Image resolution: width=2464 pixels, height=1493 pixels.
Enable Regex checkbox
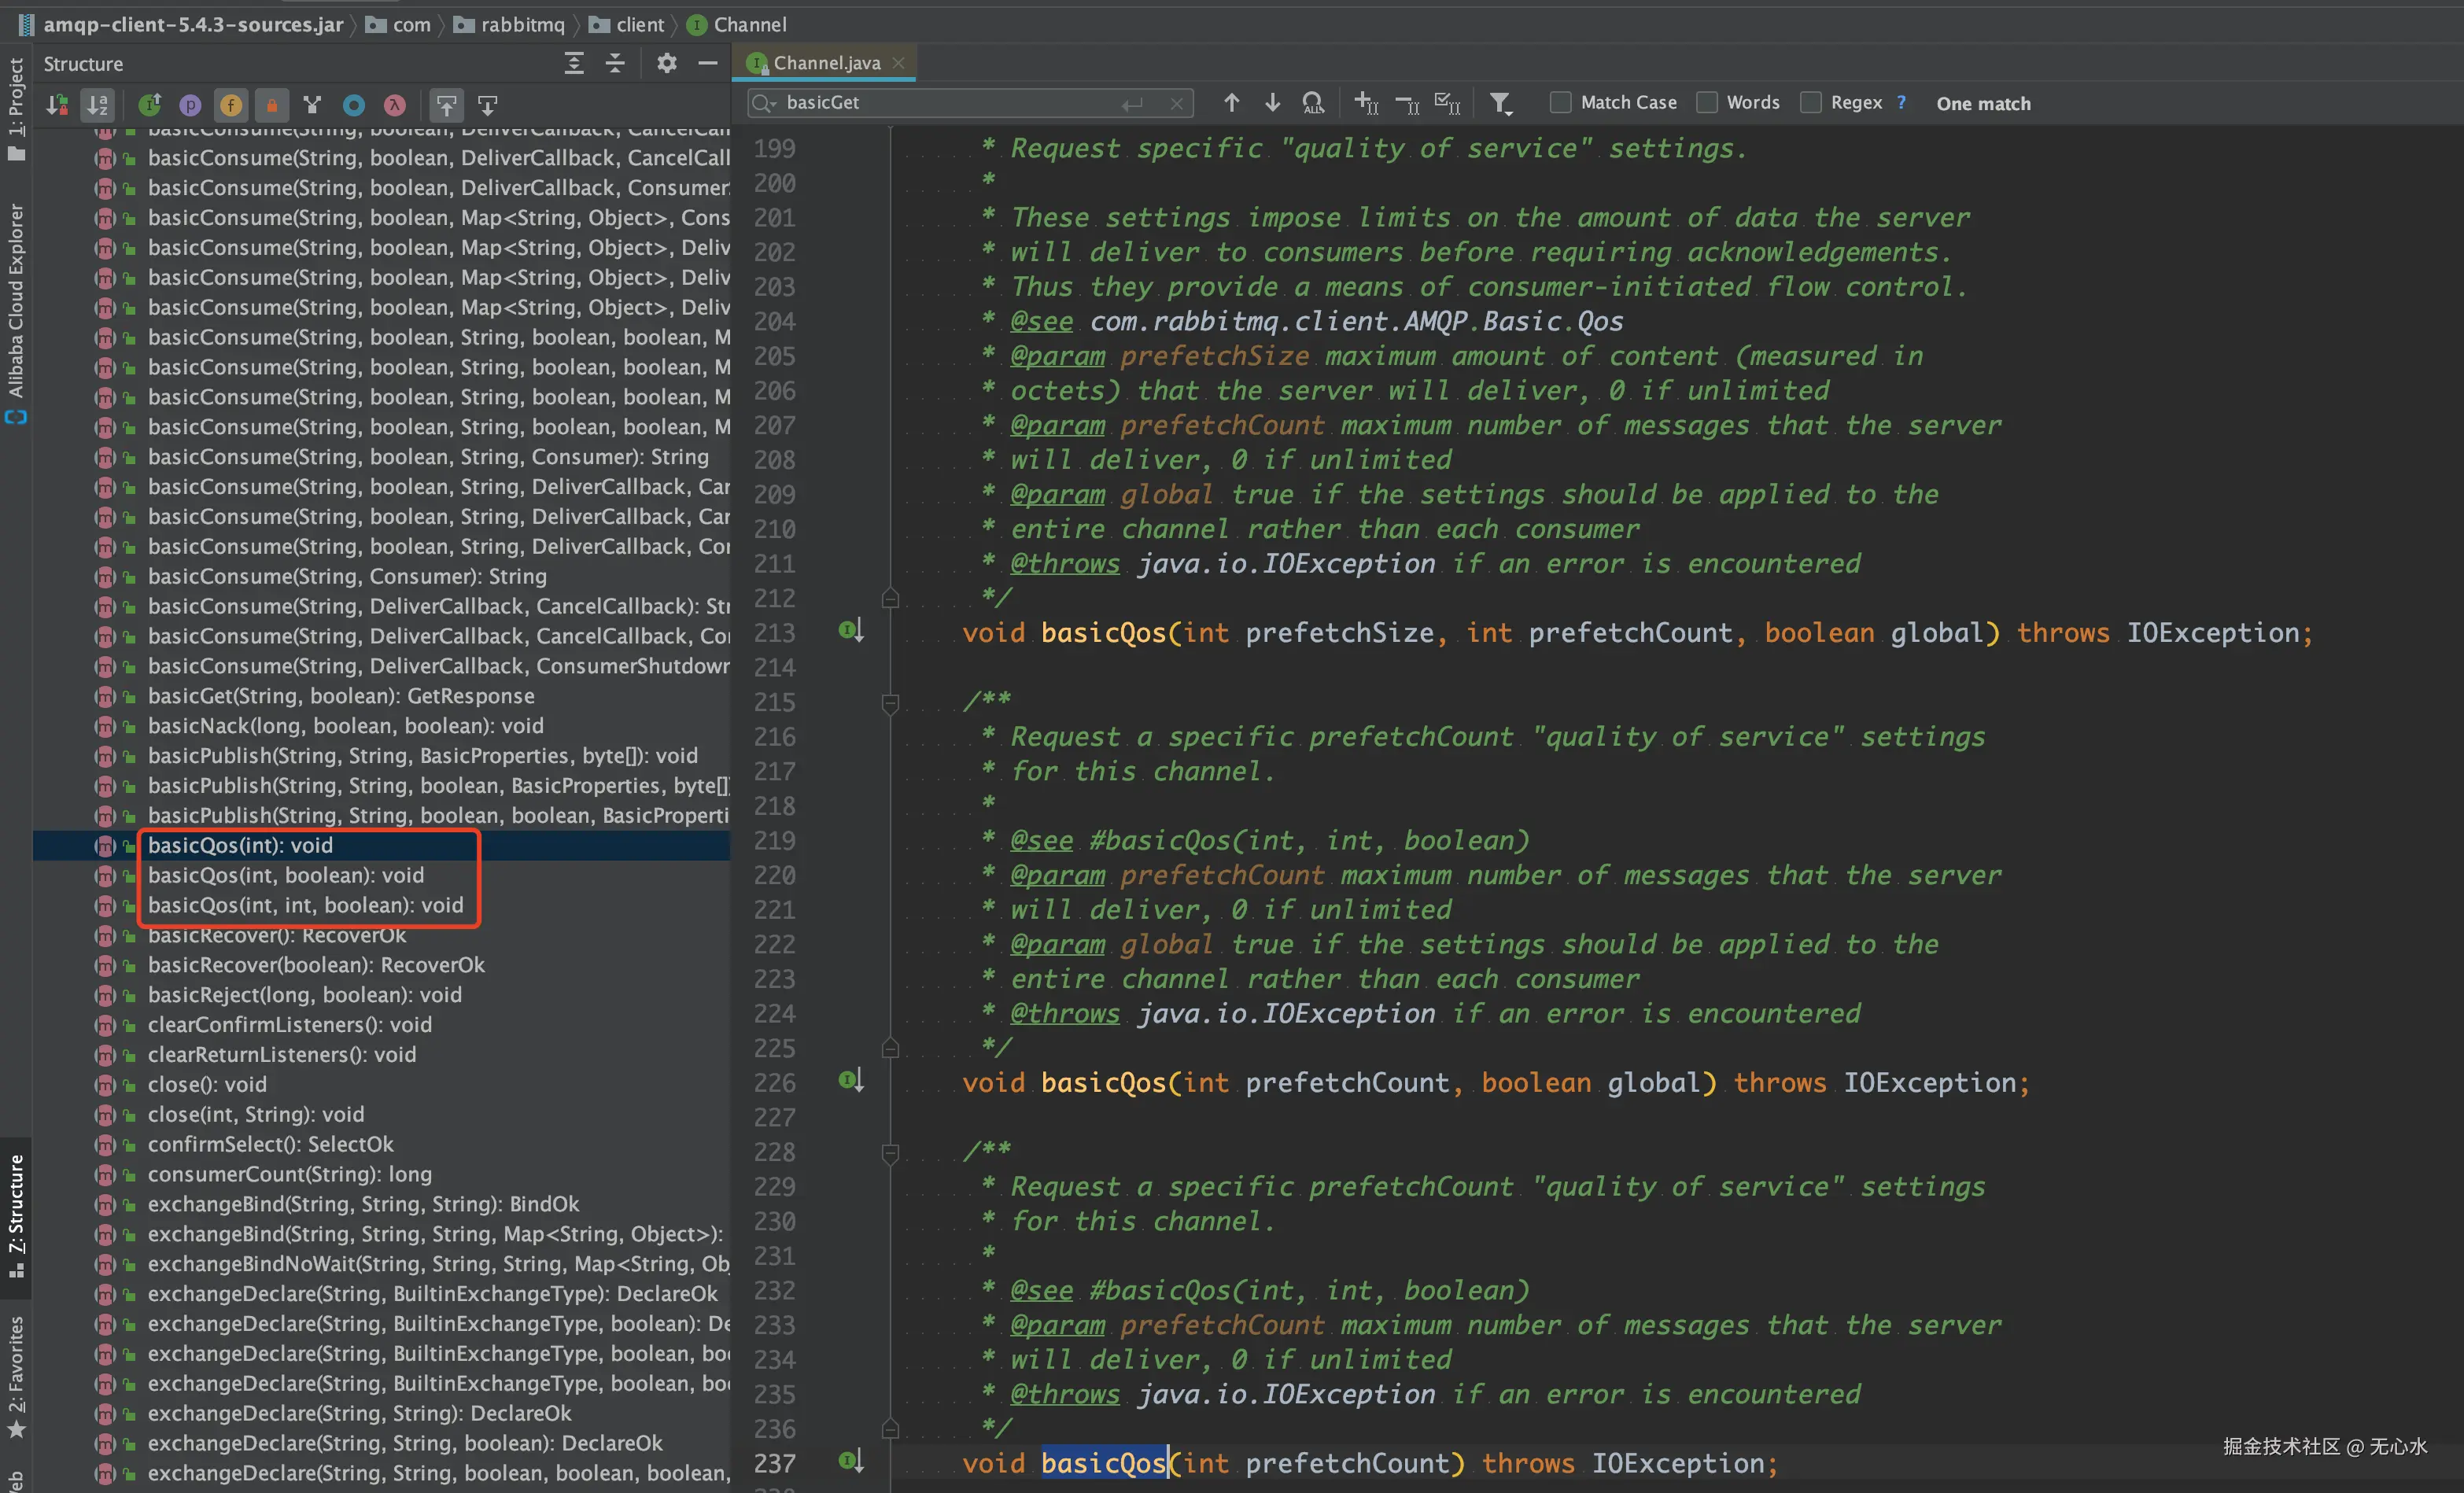coord(1811,102)
